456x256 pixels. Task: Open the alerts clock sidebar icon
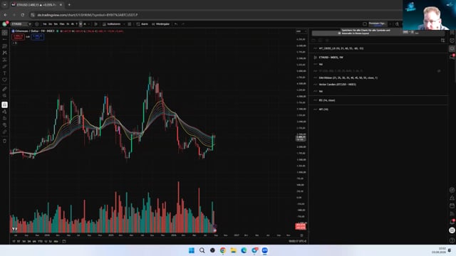coord(452,41)
